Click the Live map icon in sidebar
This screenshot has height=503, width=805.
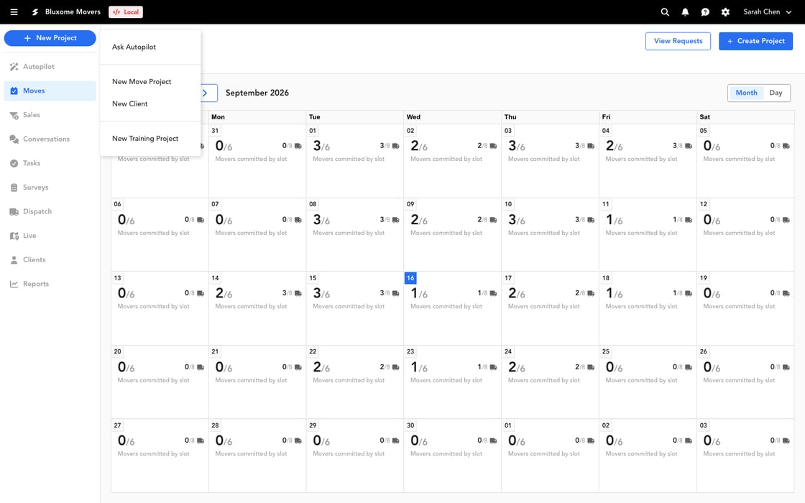(x=14, y=236)
